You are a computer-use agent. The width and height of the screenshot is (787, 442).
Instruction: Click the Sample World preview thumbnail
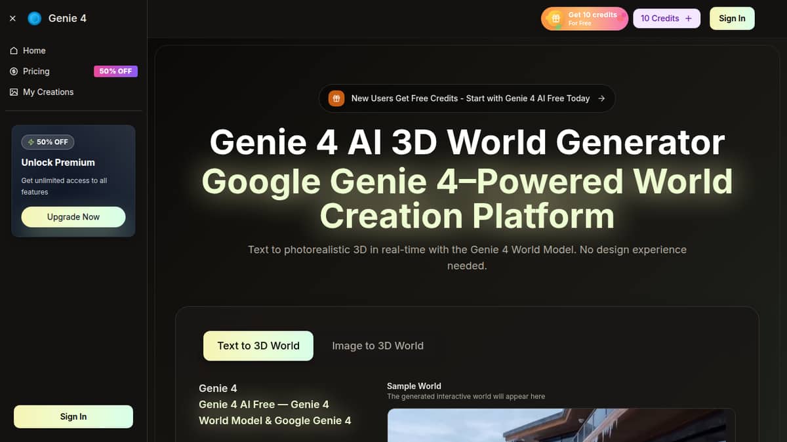click(561, 425)
